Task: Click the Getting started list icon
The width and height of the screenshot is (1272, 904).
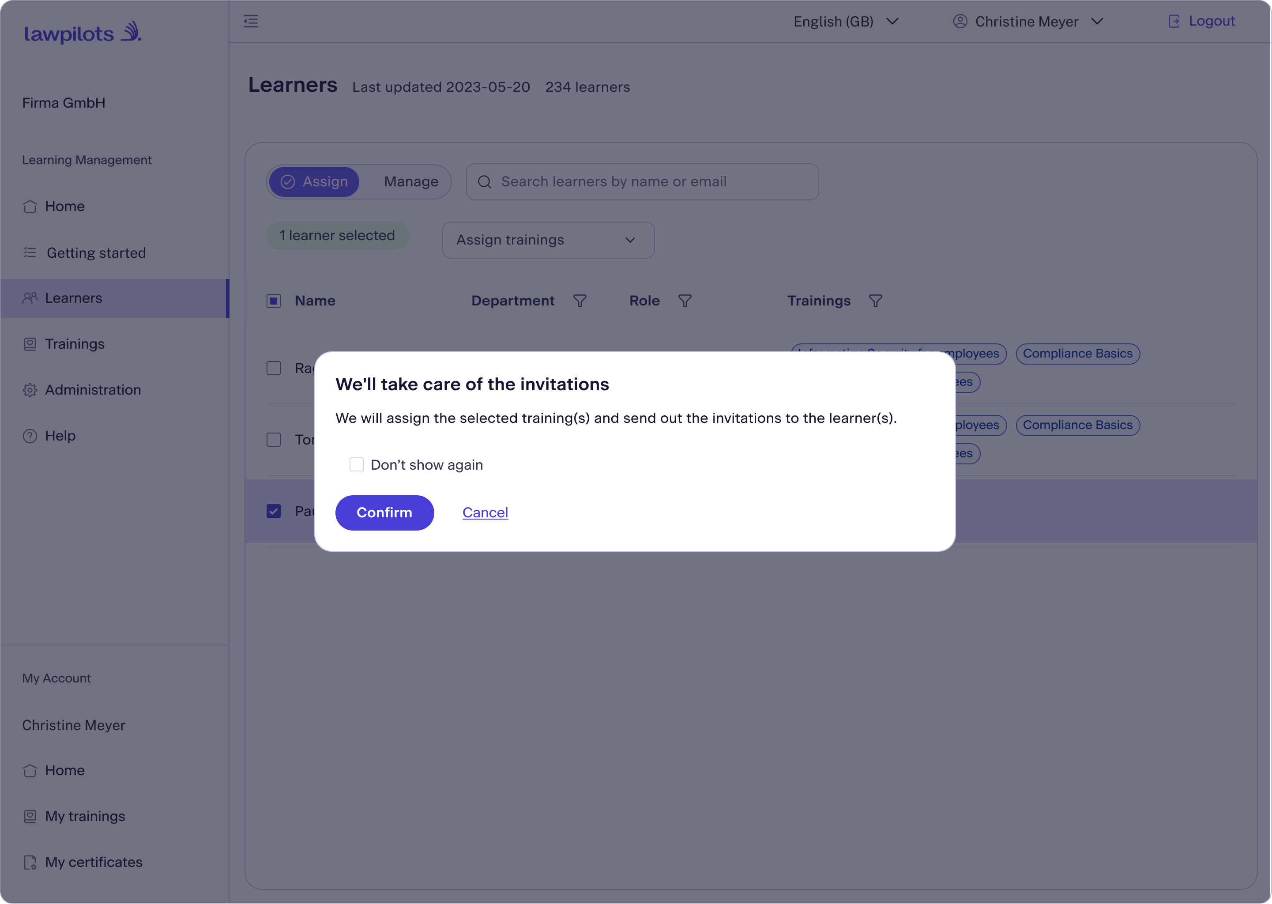Action: [30, 253]
